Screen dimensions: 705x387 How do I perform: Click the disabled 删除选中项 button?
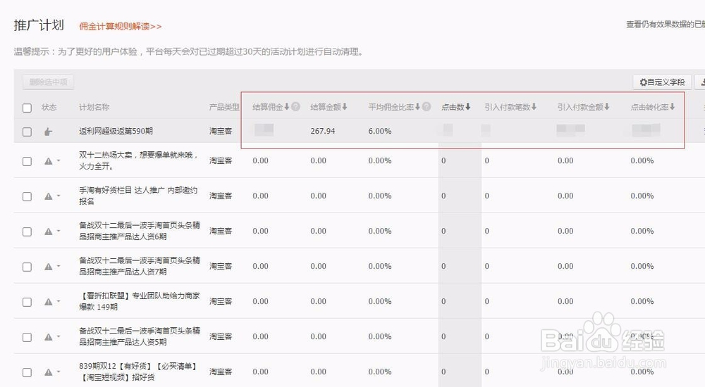pos(48,82)
